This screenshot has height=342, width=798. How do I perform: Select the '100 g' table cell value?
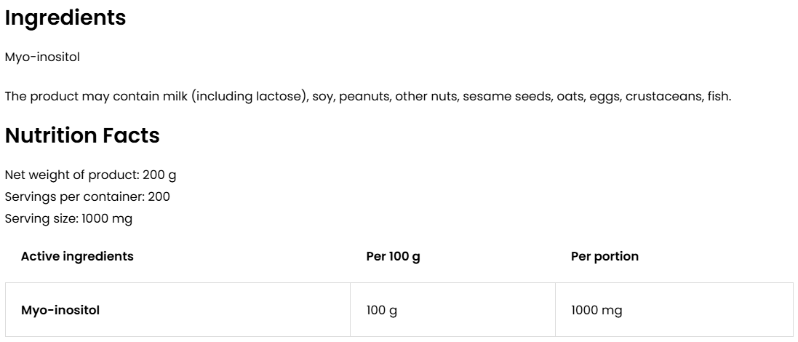[382, 310]
